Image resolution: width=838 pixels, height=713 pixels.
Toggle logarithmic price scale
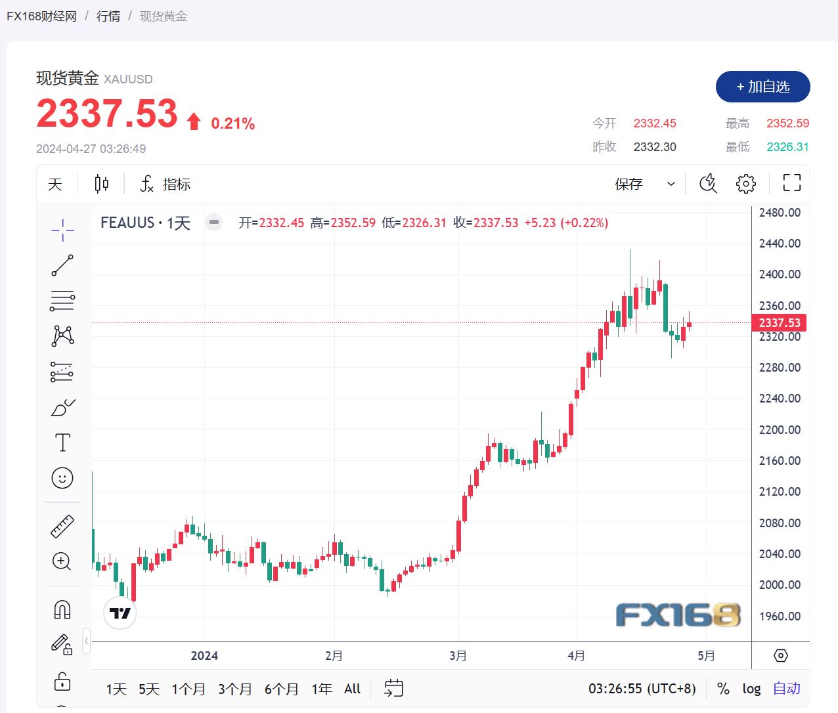pos(751,689)
